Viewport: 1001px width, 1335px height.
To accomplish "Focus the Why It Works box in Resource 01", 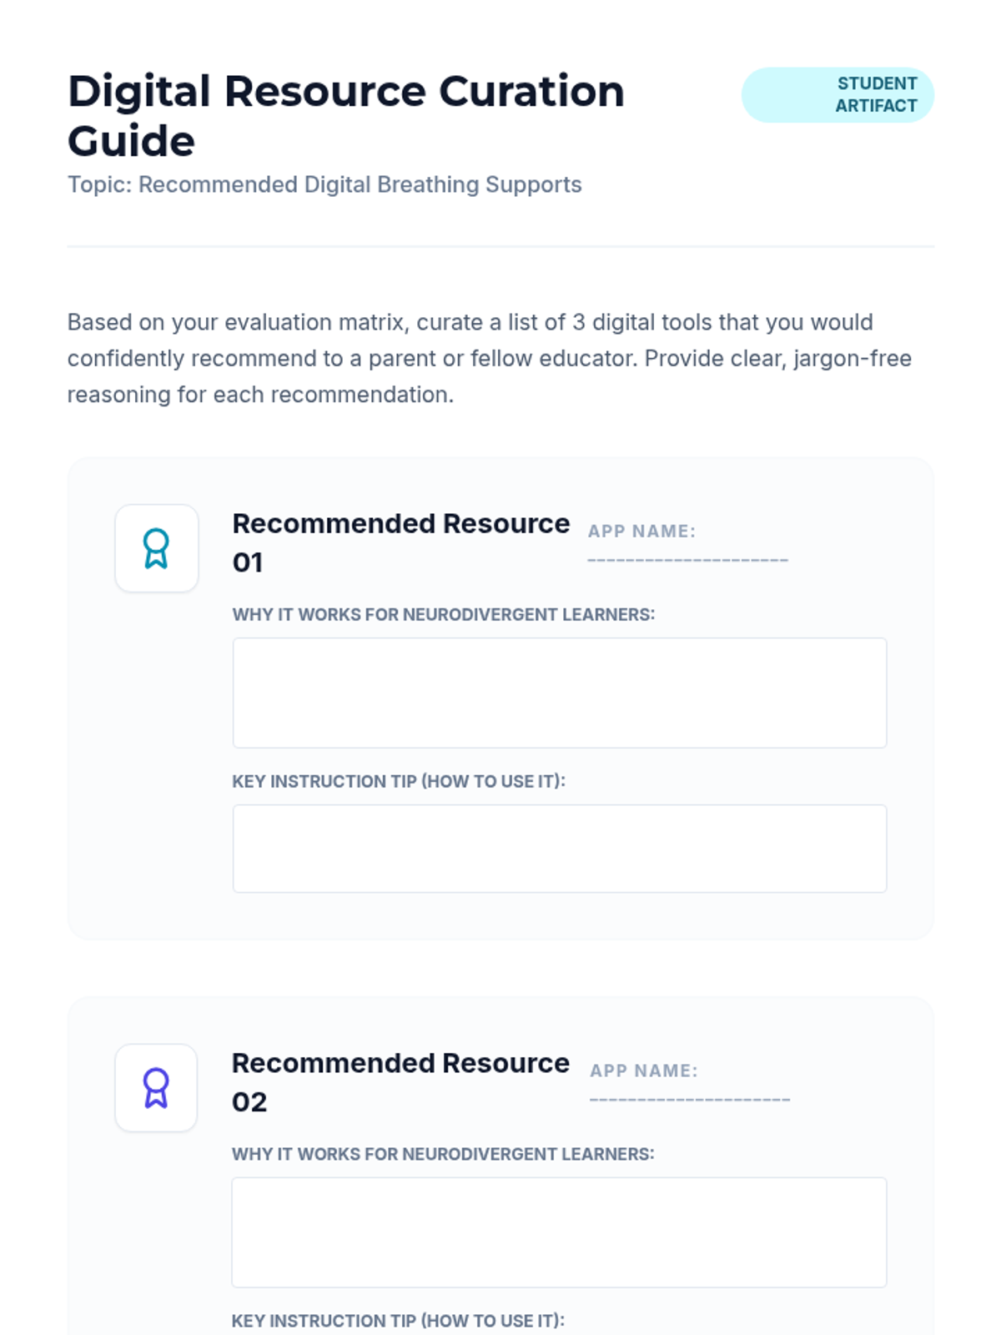I will pyautogui.click(x=559, y=693).
